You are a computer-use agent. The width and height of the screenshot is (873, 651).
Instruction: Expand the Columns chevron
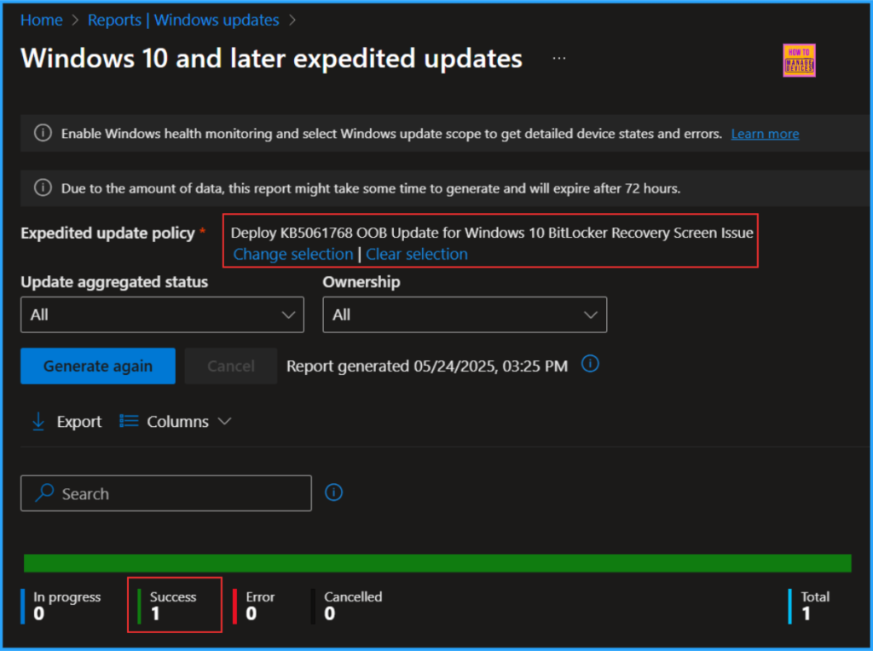(224, 421)
